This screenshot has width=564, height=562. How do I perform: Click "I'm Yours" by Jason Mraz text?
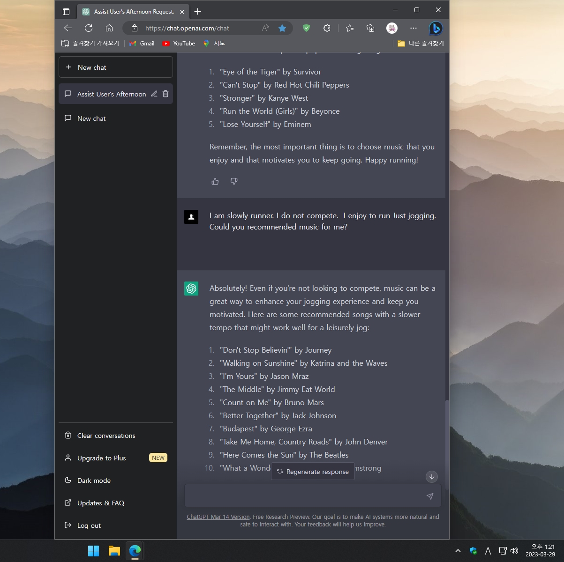pos(264,376)
